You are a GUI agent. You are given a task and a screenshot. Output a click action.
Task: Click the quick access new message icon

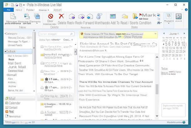(13, 5)
